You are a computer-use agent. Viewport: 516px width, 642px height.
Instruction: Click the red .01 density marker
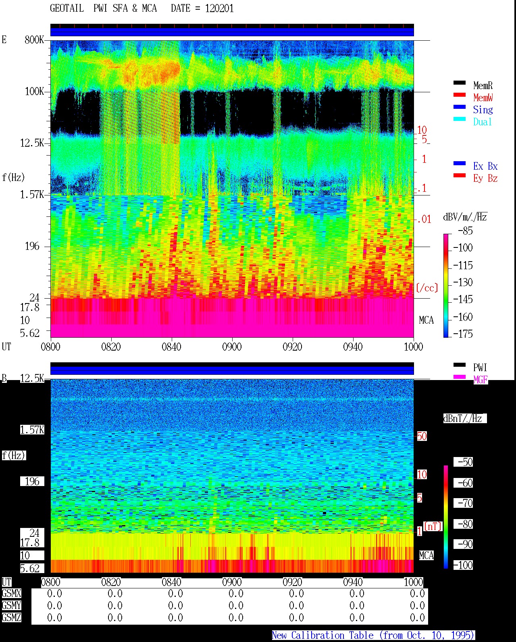point(424,220)
